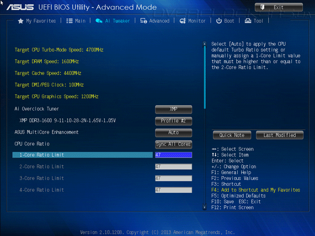This screenshot has width=315, height=236.
Task: Click the exit door icon
Action: coord(262,7)
